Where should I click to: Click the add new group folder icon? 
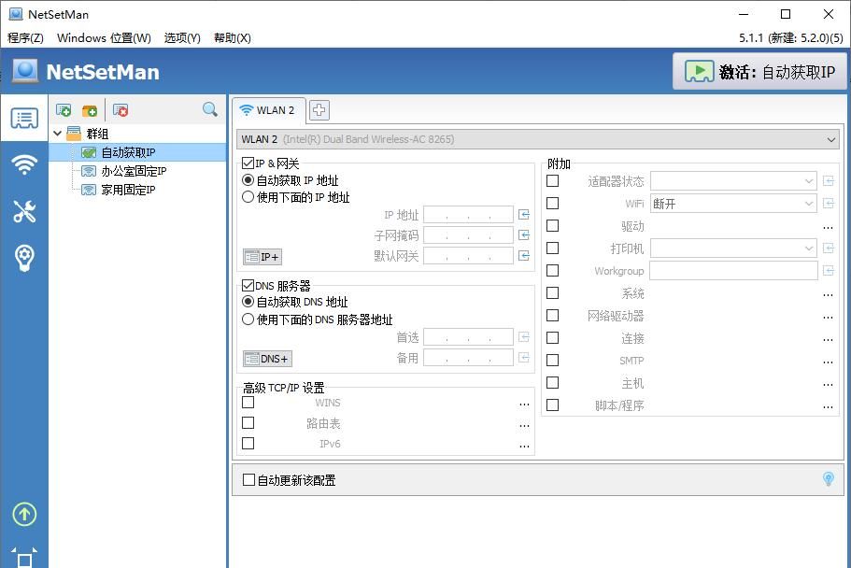90,110
